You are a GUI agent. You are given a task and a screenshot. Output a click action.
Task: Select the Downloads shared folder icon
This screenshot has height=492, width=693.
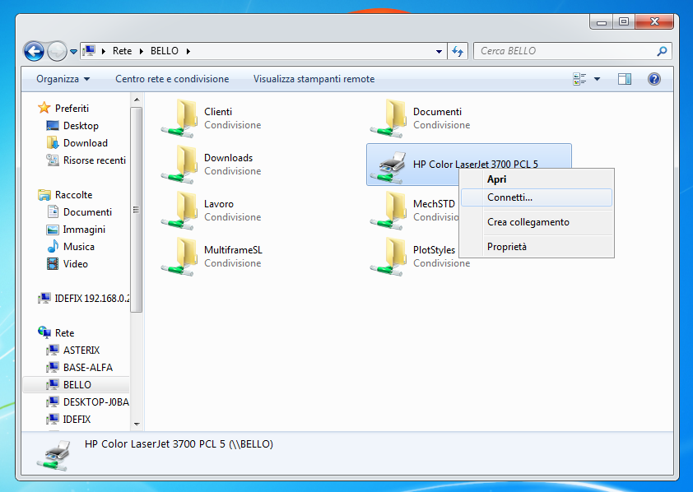179,164
